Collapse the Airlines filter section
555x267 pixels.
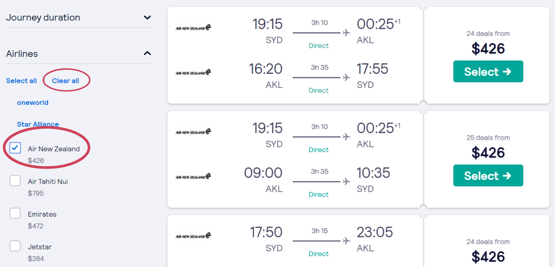(79, 54)
